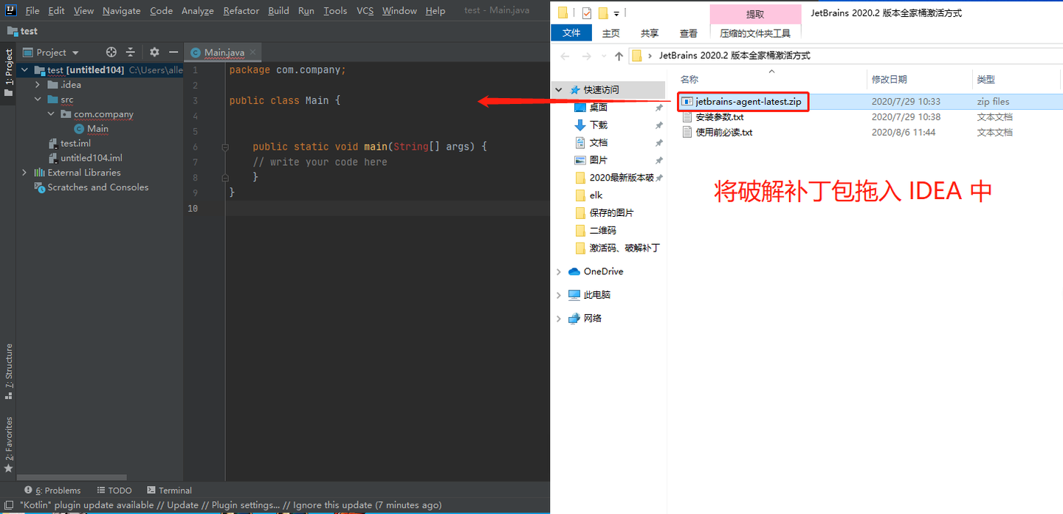Click the Explorer address bar path
The width and height of the screenshot is (1063, 514).
click(x=735, y=55)
